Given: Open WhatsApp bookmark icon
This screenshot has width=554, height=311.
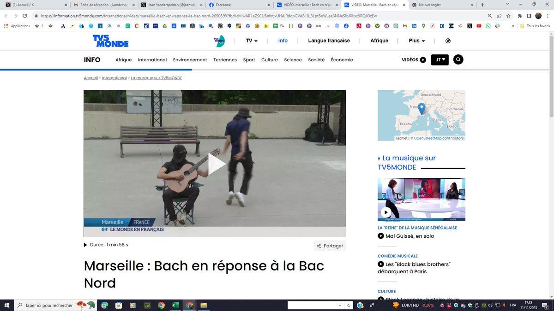Looking at the screenshot, I should click(488, 26).
